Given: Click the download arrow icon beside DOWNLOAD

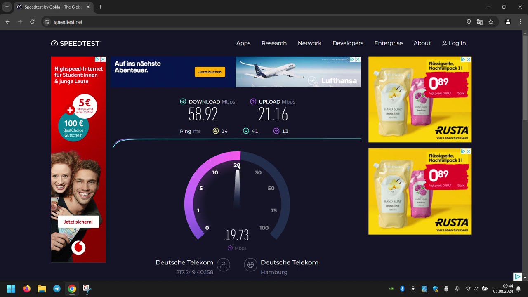Looking at the screenshot, I should [x=183, y=101].
